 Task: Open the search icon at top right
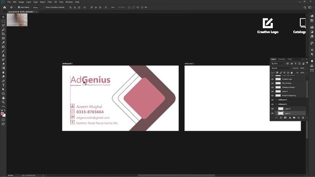(305, 7)
